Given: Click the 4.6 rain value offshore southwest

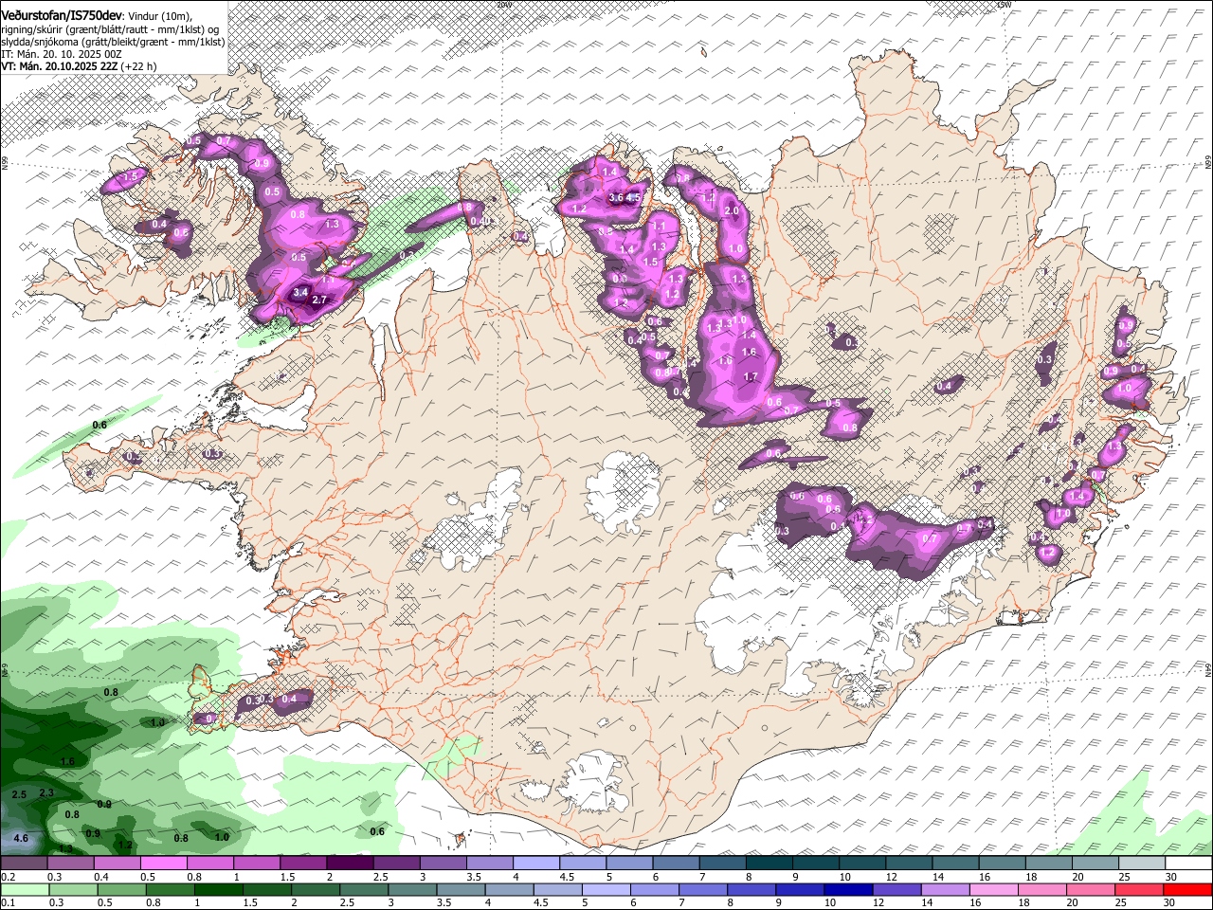Looking at the screenshot, I should point(21,839).
